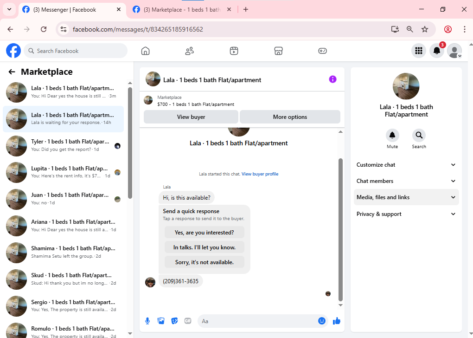This screenshot has width=473, height=338.
Task: Open Skud chat in conversation list
Action: click(x=64, y=279)
